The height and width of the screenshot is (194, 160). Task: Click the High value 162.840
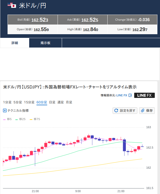[90, 30]
